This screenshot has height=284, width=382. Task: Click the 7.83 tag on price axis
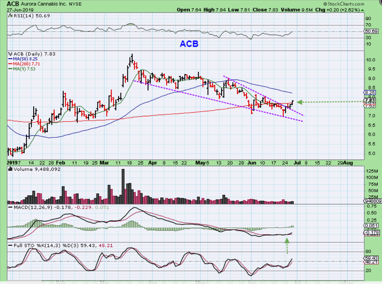(370, 100)
